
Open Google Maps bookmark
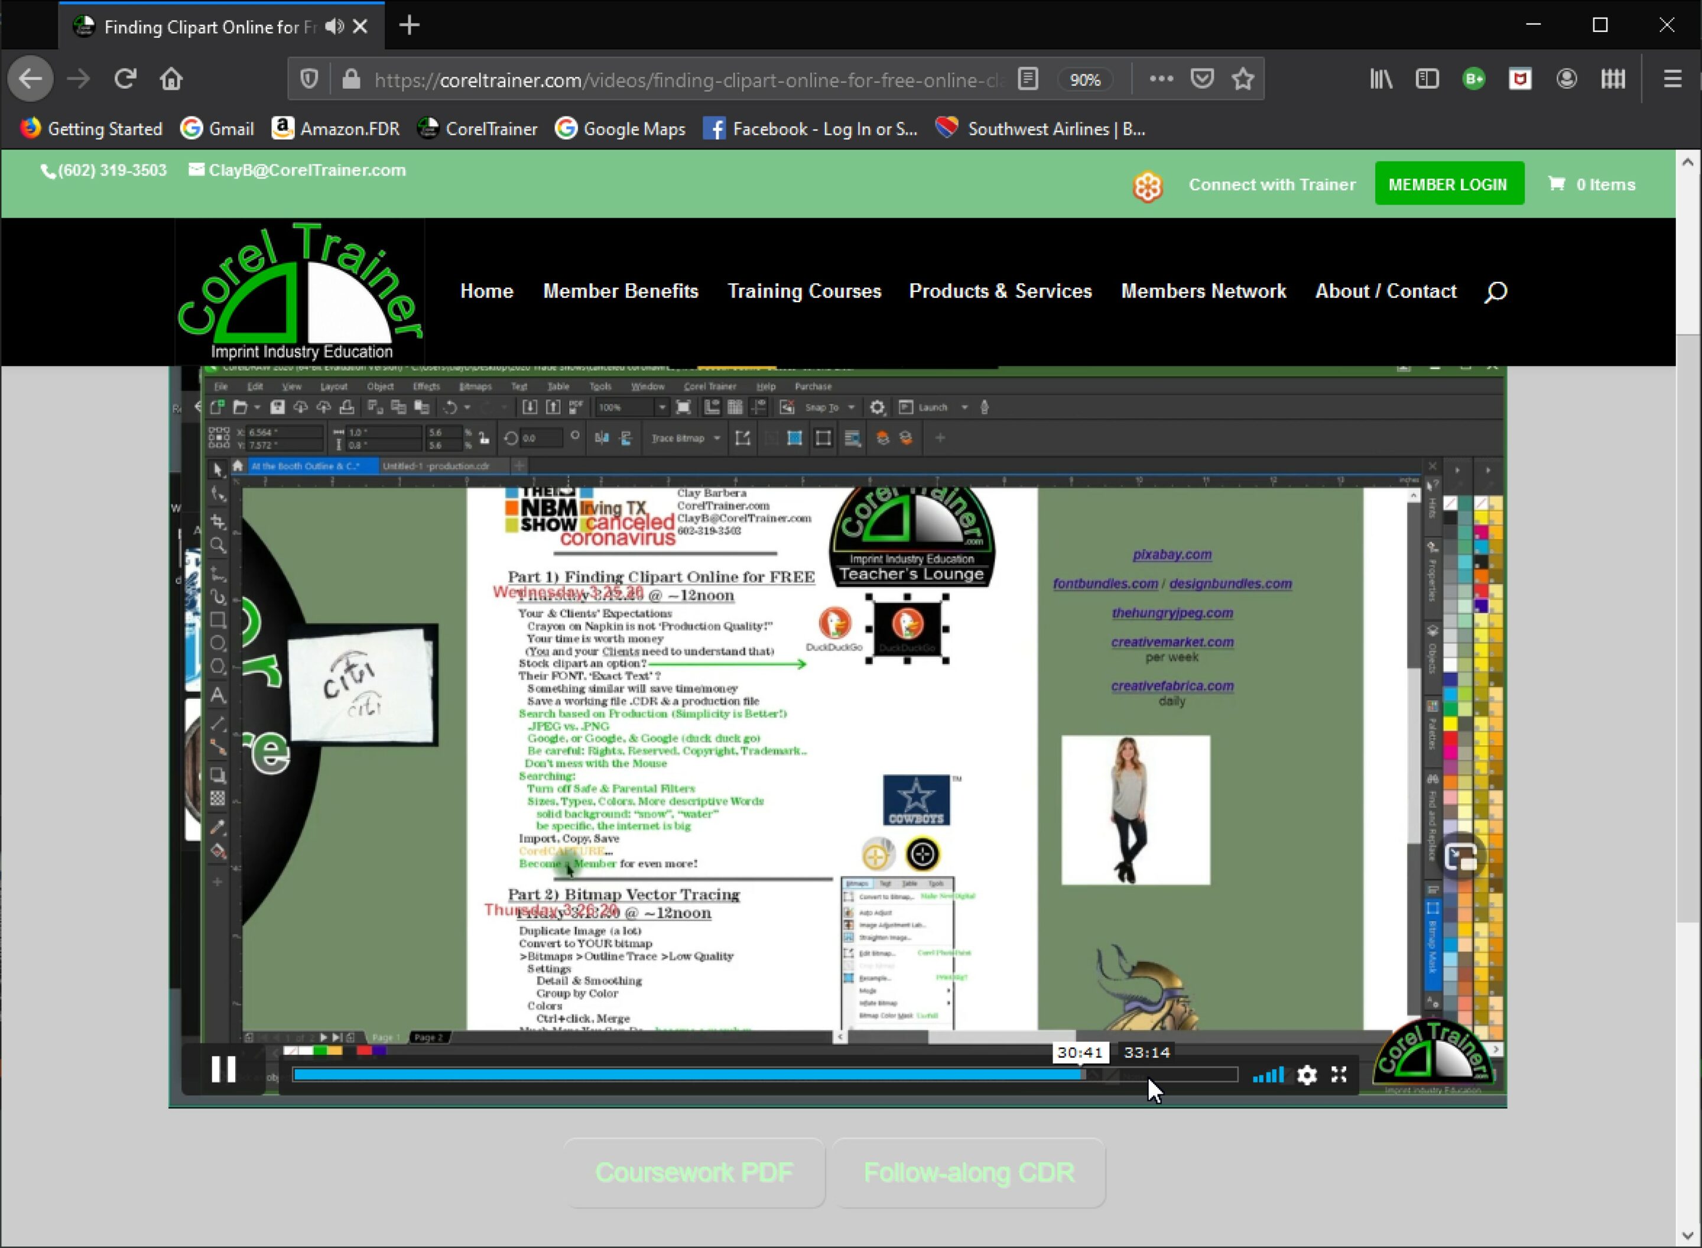point(621,129)
